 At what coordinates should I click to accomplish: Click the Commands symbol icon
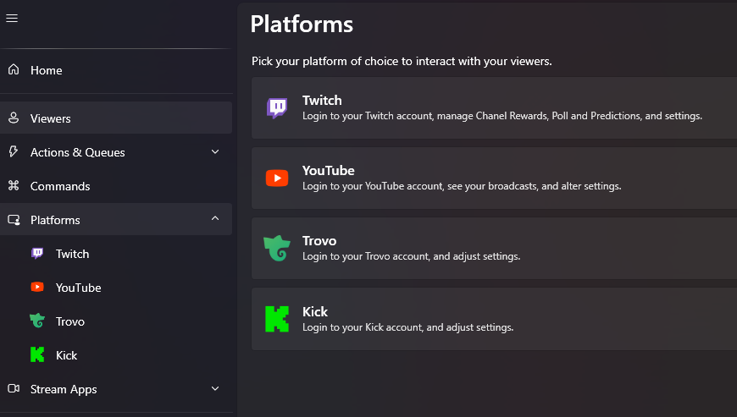coord(14,186)
